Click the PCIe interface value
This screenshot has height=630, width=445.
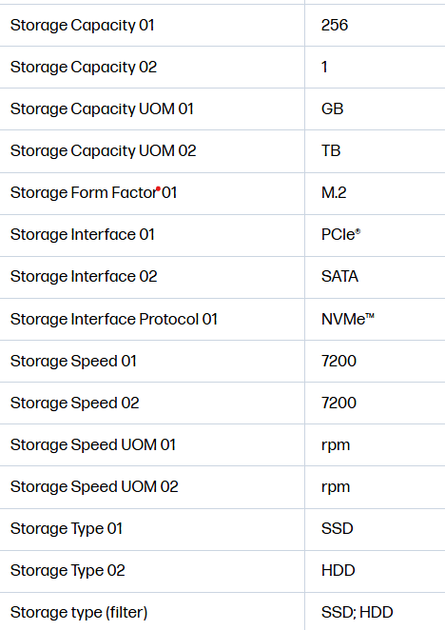click(x=340, y=235)
